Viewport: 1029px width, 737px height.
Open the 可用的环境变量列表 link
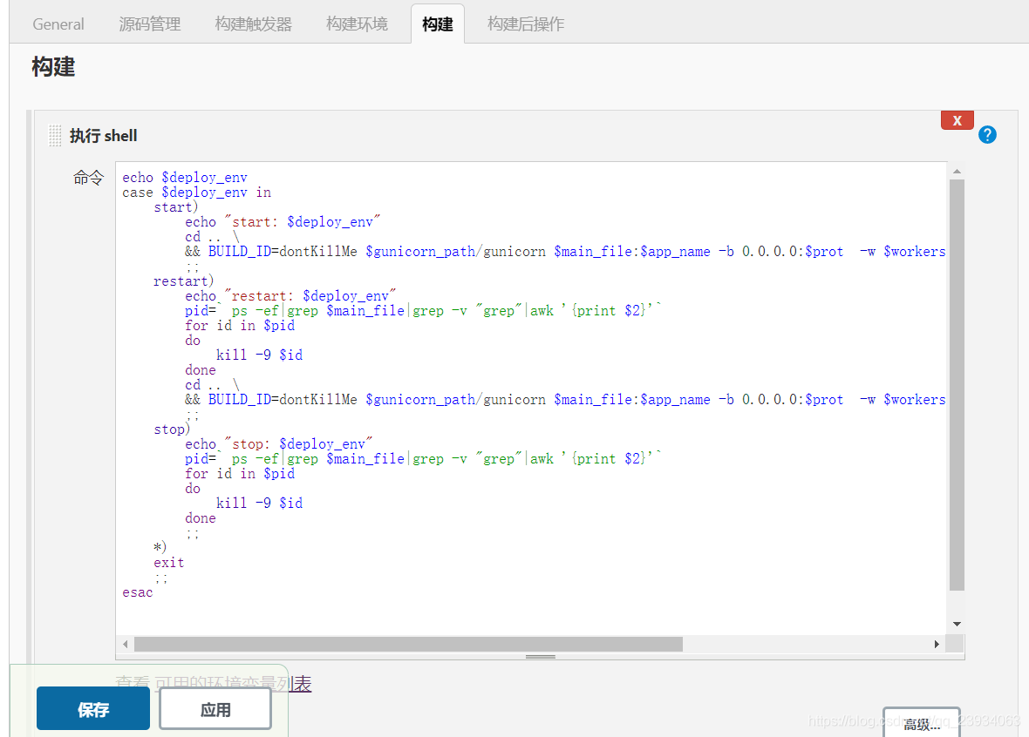233,684
